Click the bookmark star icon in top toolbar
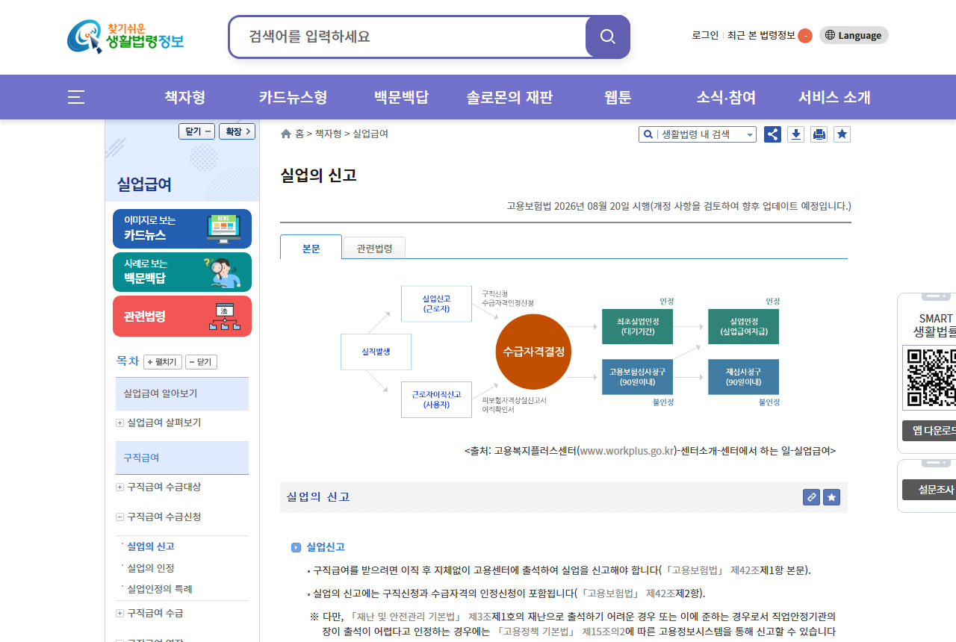The image size is (956, 642). point(842,134)
